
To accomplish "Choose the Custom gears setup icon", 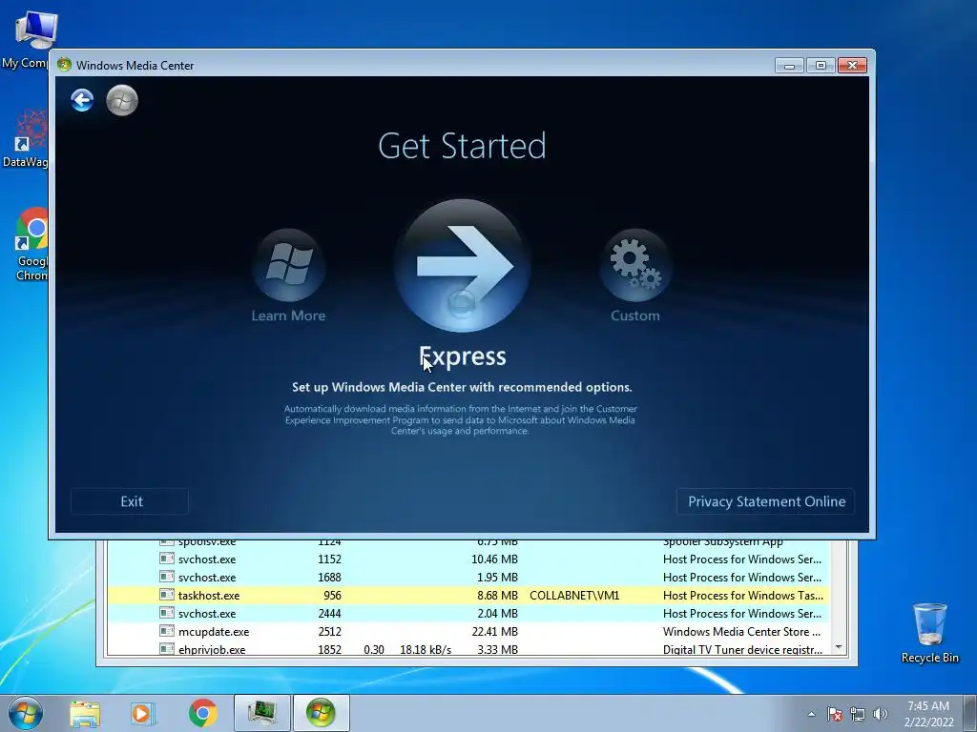I will 634,265.
